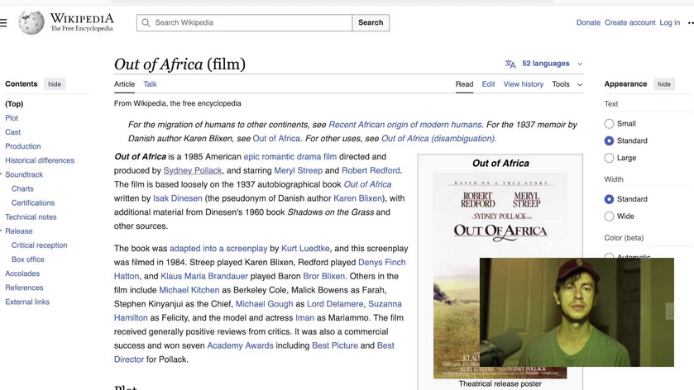
Task: Switch to the Talk tab
Action: [150, 84]
